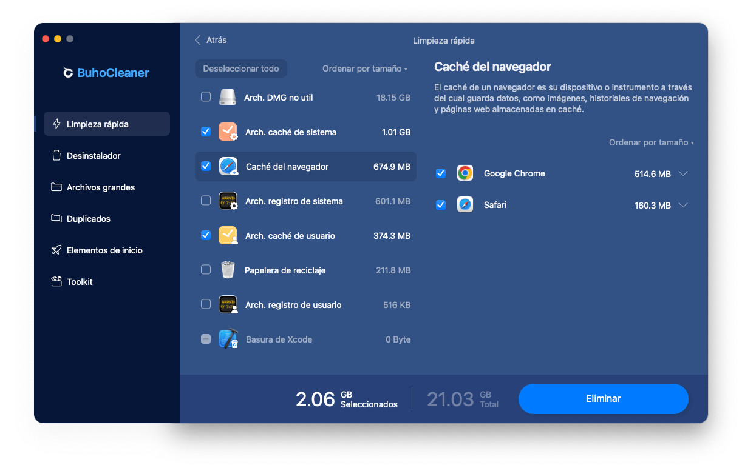Viewport: 742px width, 468px height.
Task: Click the Limpieza rápida window title
Action: 444,41
